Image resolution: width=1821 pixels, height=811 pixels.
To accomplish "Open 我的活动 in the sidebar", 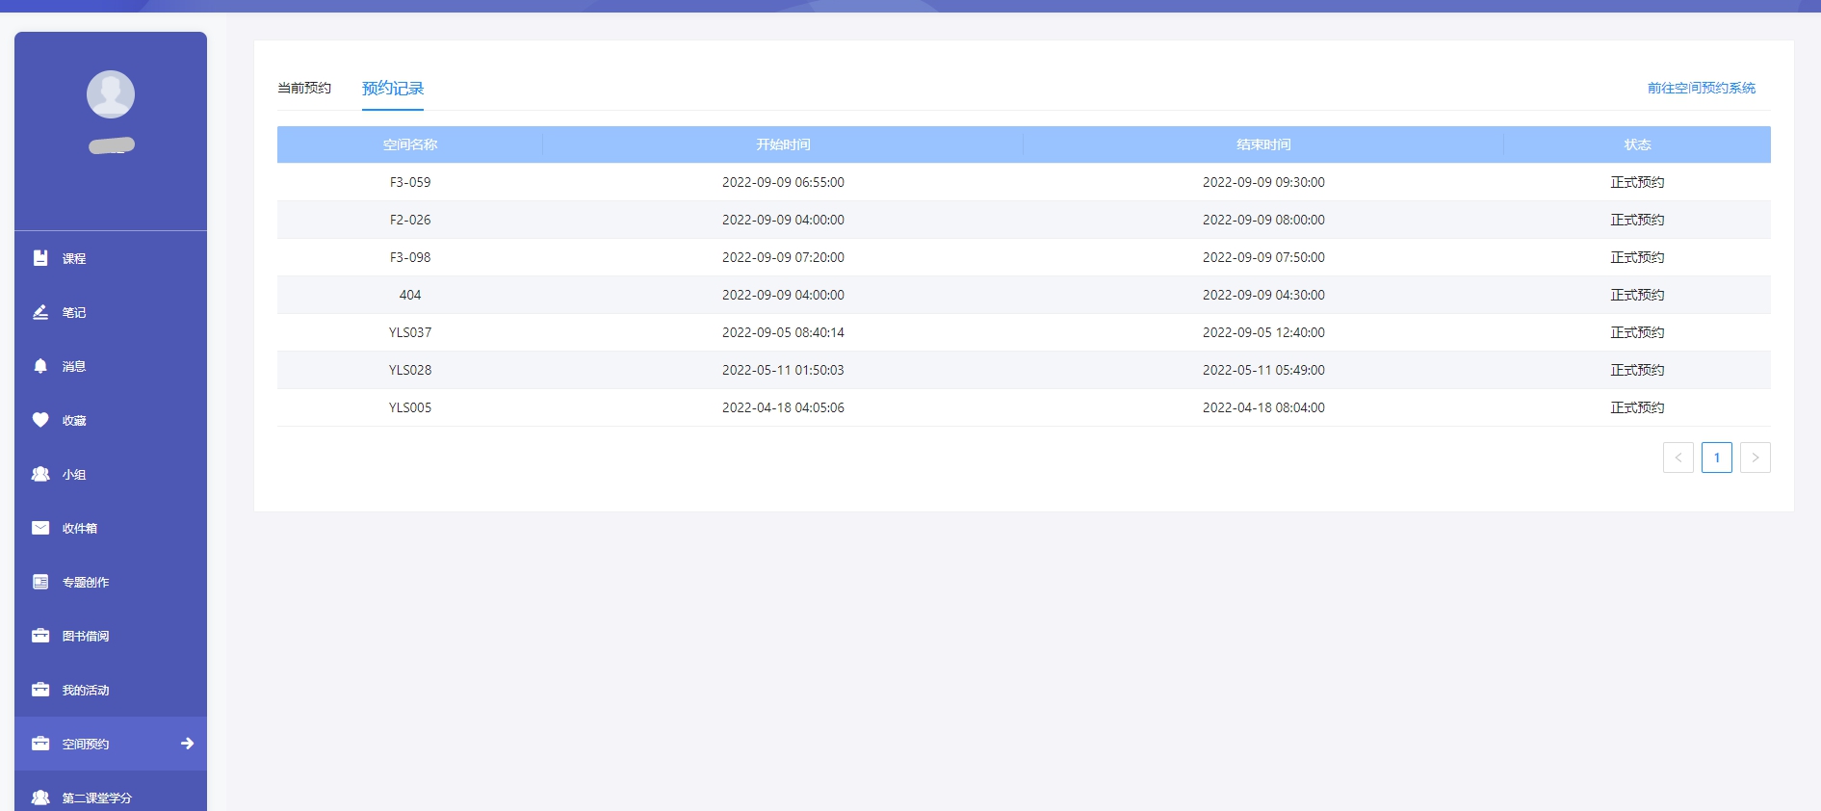I will [86, 690].
